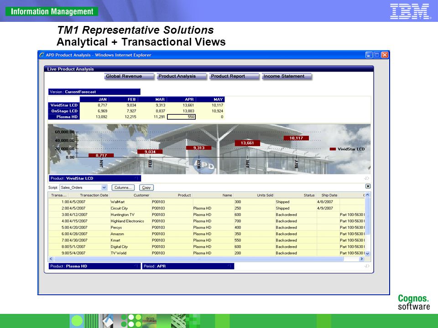Click the grid's right scroll arrow
Screen dimensions: 438x328
361,259
